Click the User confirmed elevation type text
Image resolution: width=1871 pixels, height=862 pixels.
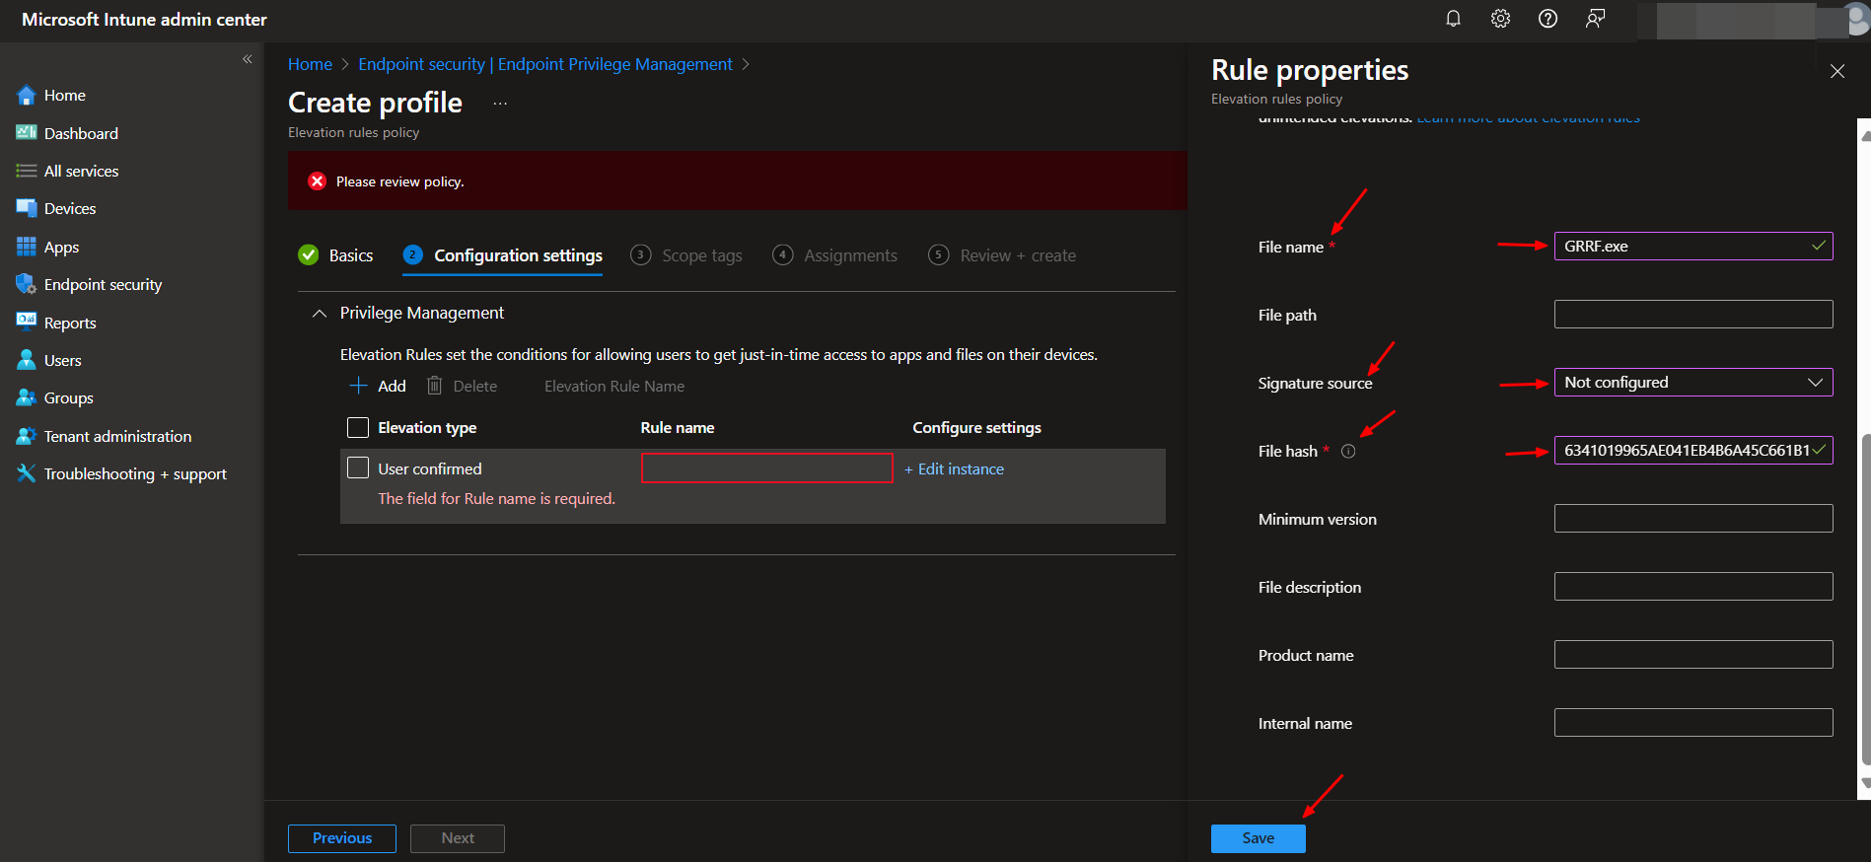430,469
